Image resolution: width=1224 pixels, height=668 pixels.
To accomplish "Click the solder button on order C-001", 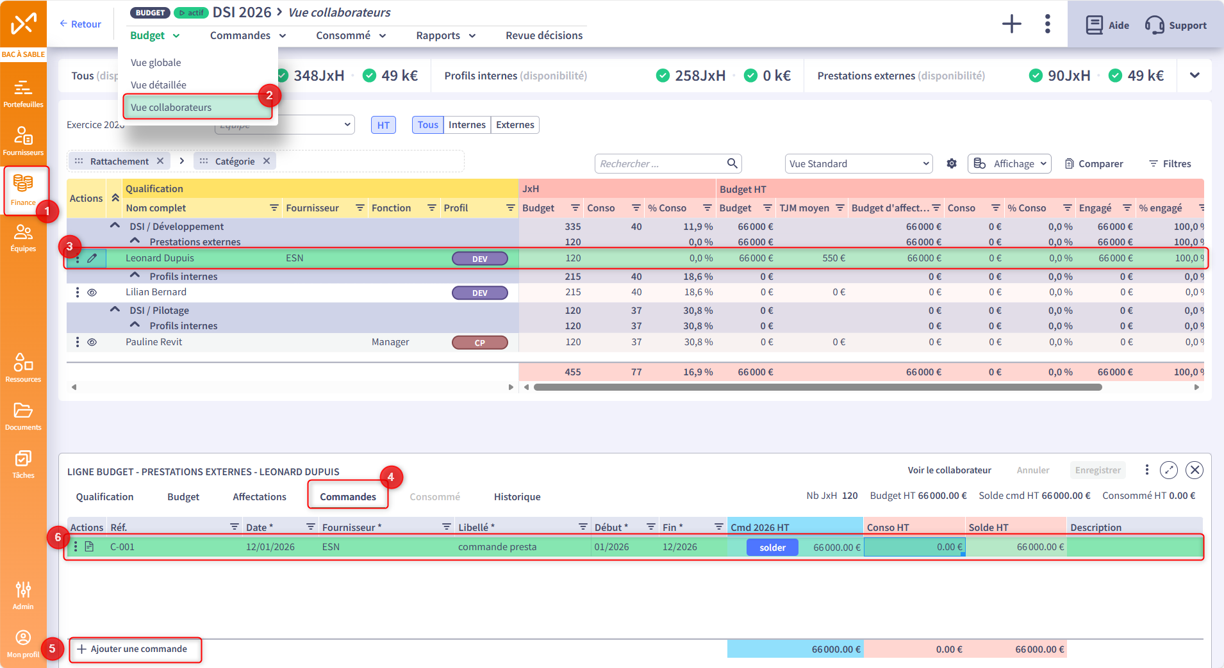I will point(772,548).
